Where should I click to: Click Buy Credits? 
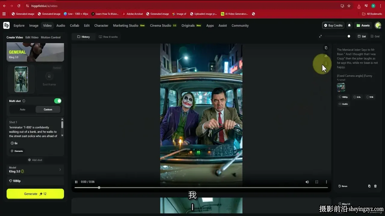click(x=333, y=25)
